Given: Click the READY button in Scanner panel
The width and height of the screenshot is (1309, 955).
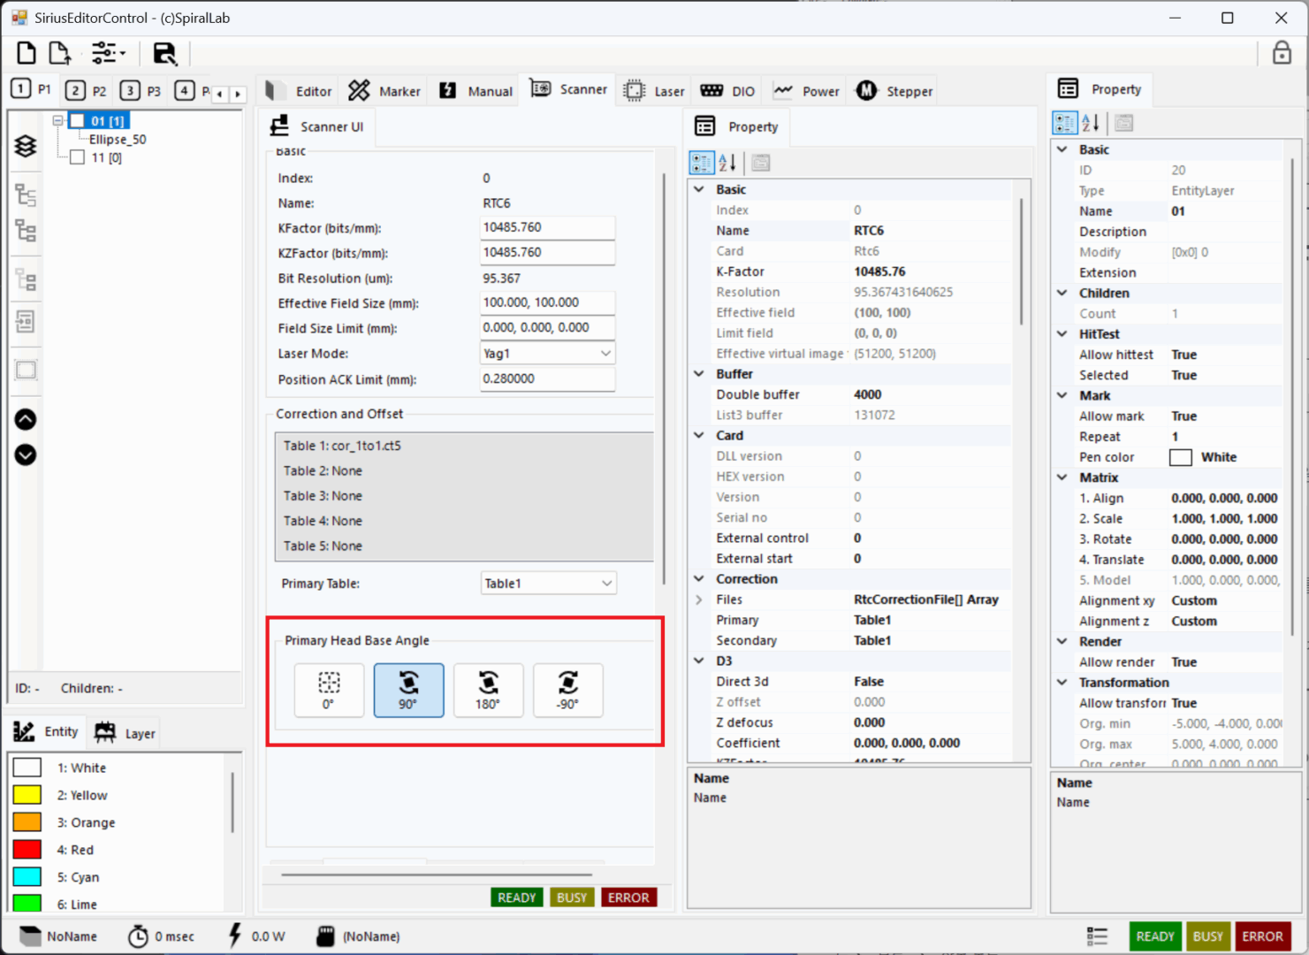Looking at the screenshot, I should pyautogui.click(x=516, y=898).
